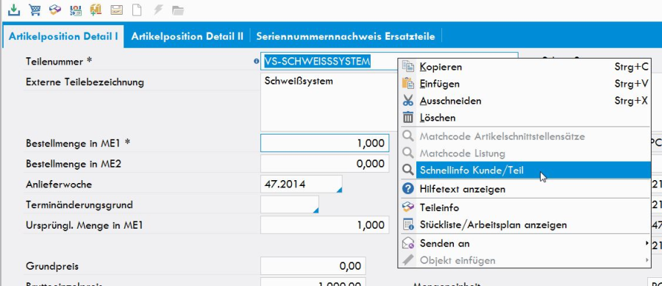Click the download arrow toolbar icon
The image size is (662, 286).
pyautogui.click(x=14, y=10)
